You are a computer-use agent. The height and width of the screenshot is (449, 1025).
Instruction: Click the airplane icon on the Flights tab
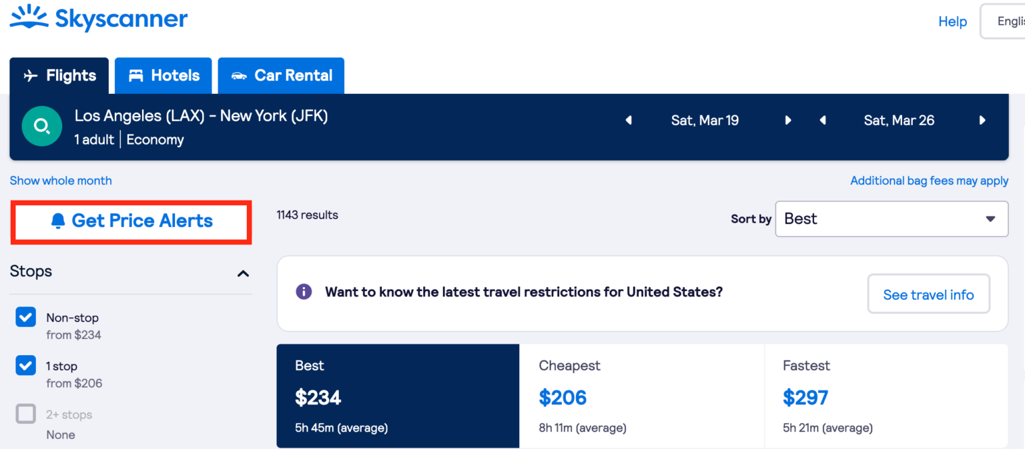30,75
